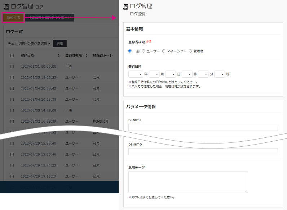Check the row 2022/08/04 20:23:43
This screenshot has width=287, height=210.
(12, 88)
